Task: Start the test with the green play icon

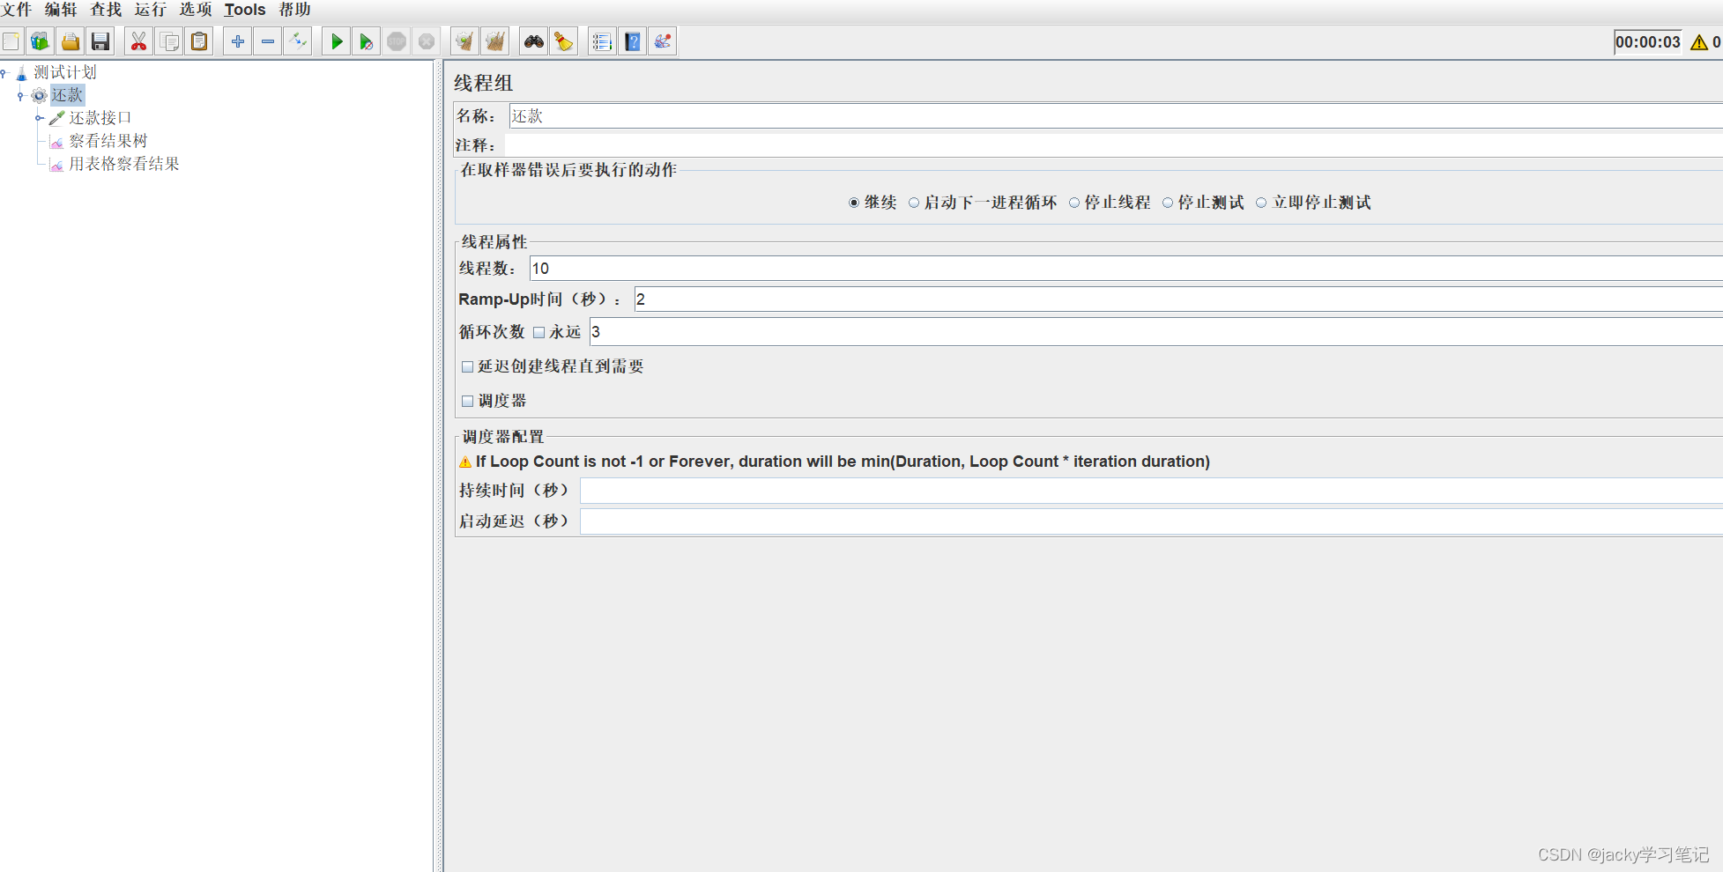Action: (x=336, y=41)
